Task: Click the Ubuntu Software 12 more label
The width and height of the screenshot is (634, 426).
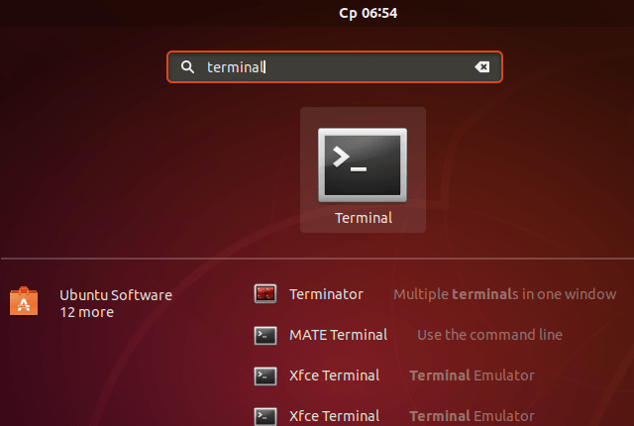Action: 116,303
